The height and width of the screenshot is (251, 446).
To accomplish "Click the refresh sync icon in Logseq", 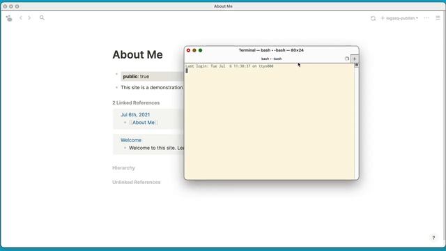I will click(373, 18).
